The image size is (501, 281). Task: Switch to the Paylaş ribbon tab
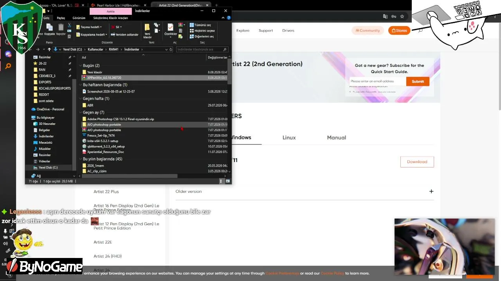click(61, 18)
